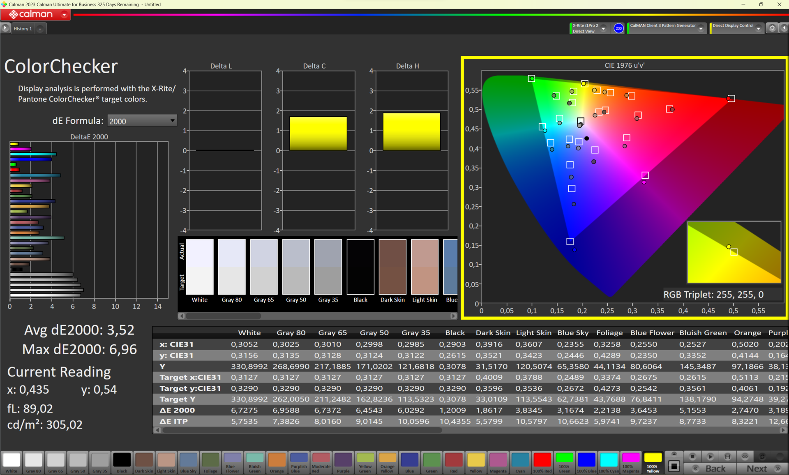
Task: Open the dE Formula dropdown
Action: [142, 121]
